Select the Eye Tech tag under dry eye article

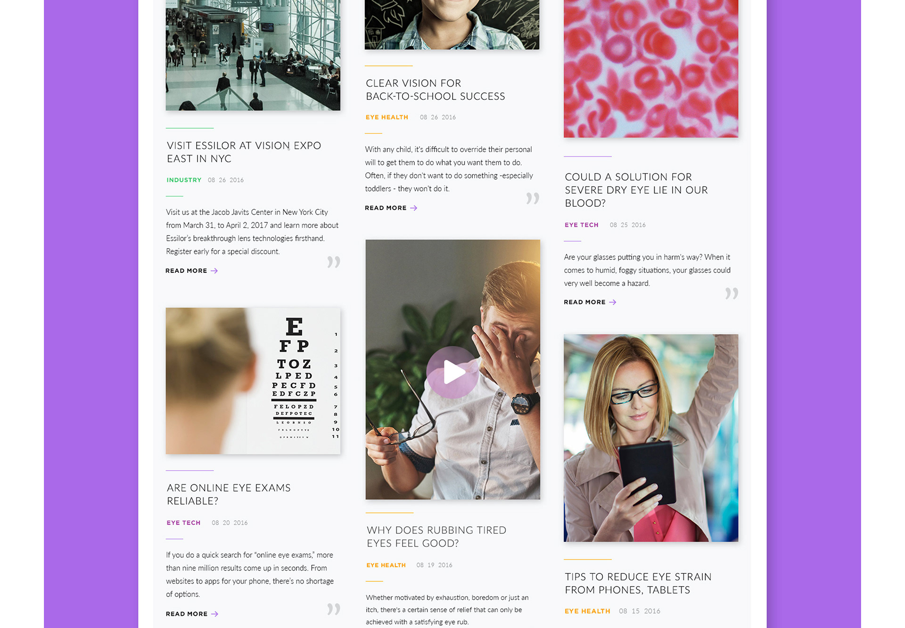coord(582,225)
